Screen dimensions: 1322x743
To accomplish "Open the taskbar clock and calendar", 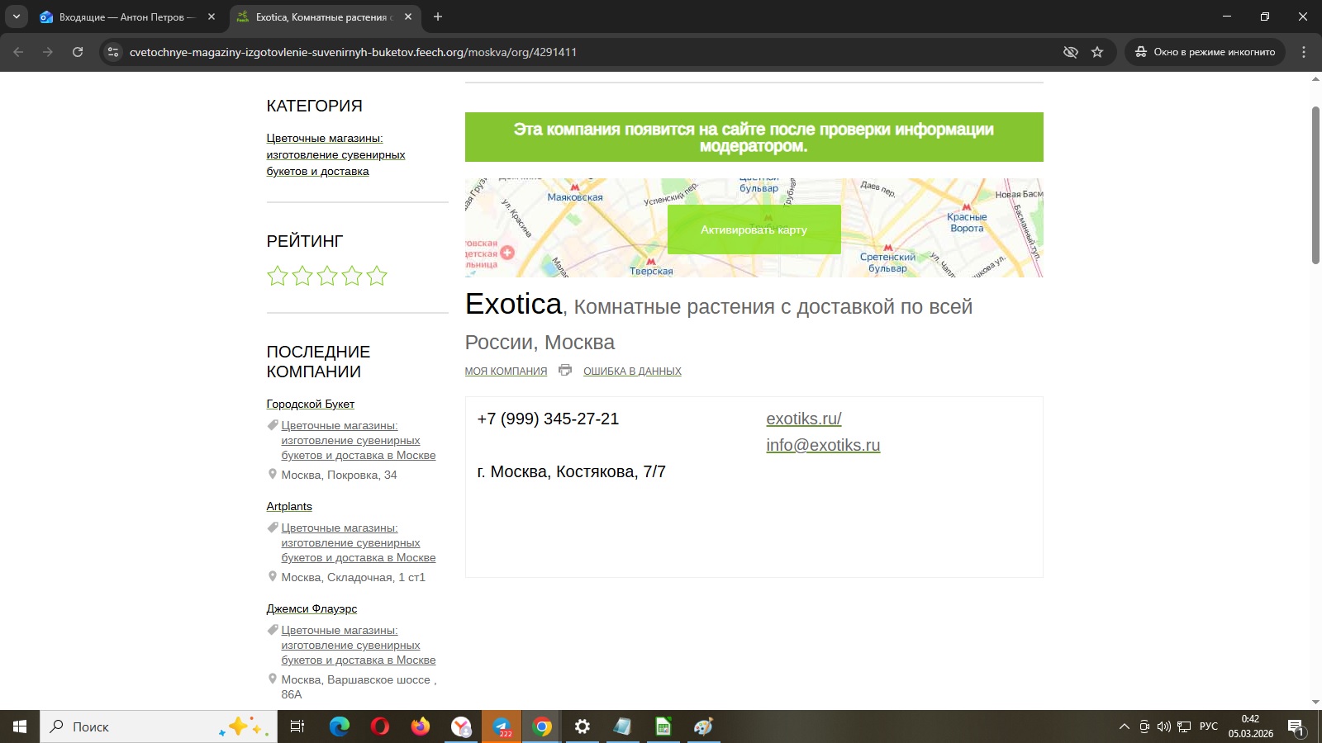I will pos(1250,726).
